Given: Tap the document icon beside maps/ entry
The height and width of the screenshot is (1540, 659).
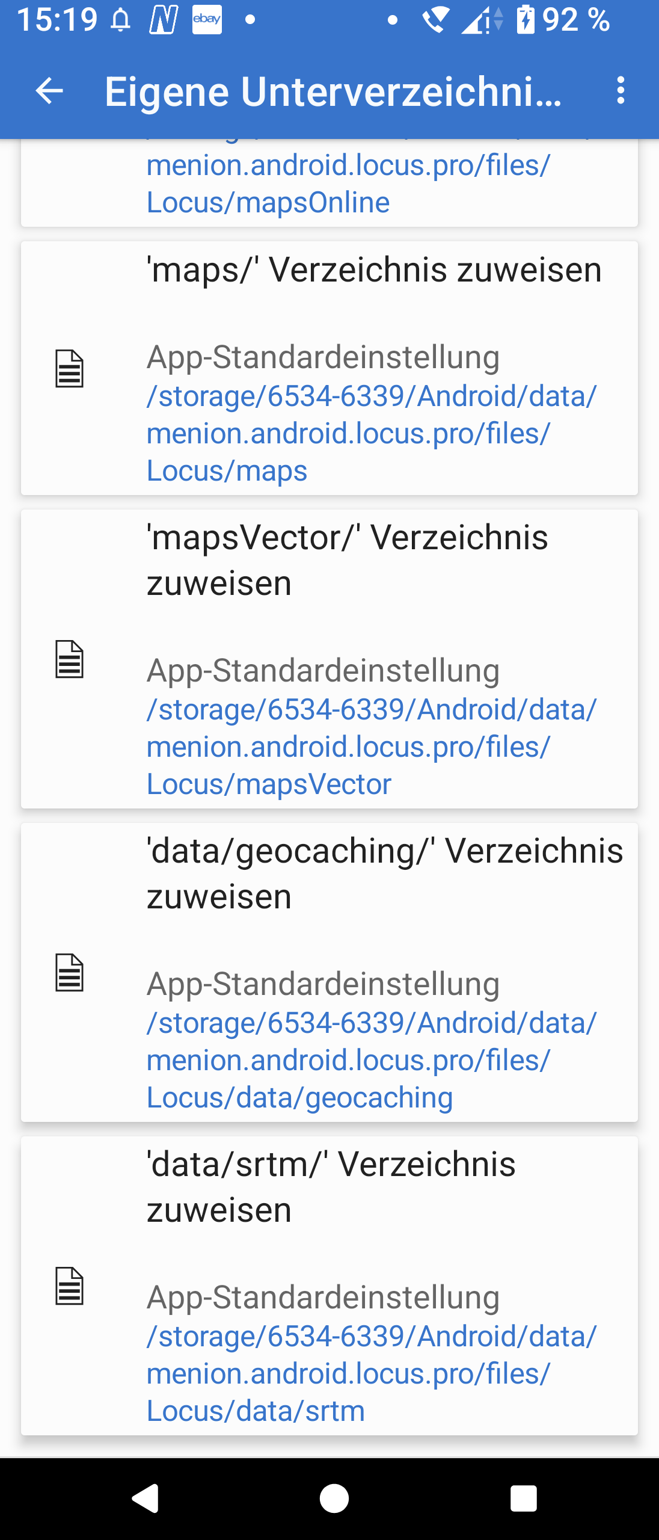Looking at the screenshot, I should [69, 368].
